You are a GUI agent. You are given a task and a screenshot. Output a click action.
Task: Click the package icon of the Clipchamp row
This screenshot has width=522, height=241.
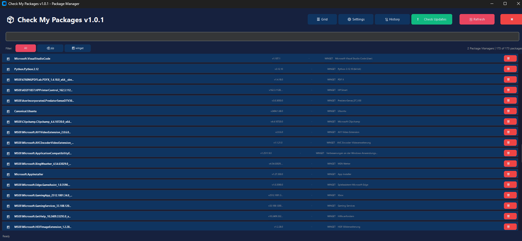coord(8,122)
